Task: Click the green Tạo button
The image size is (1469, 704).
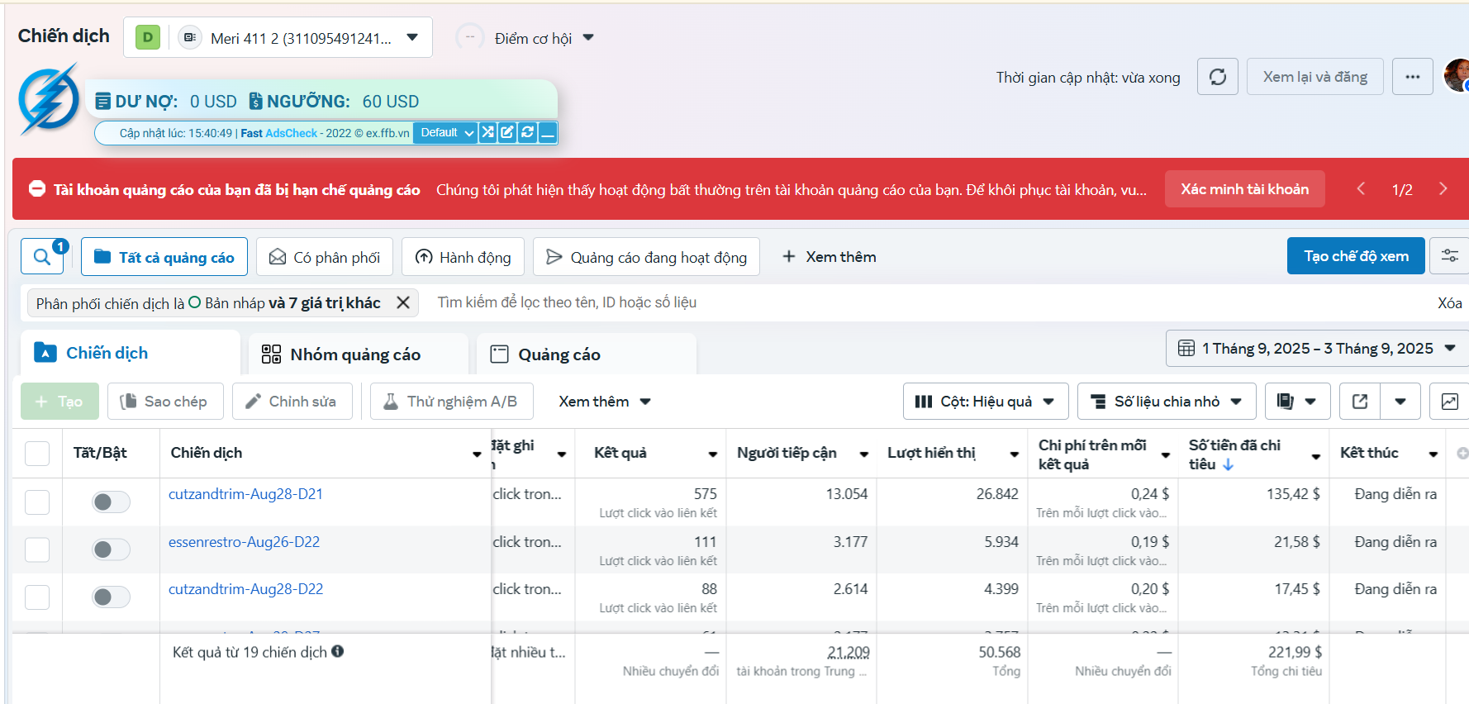Action: pos(59,401)
